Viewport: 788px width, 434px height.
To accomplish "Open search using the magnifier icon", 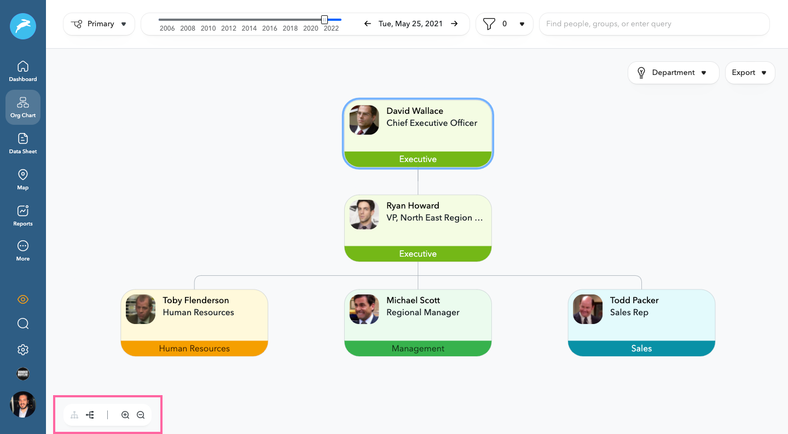I will (22, 323).
